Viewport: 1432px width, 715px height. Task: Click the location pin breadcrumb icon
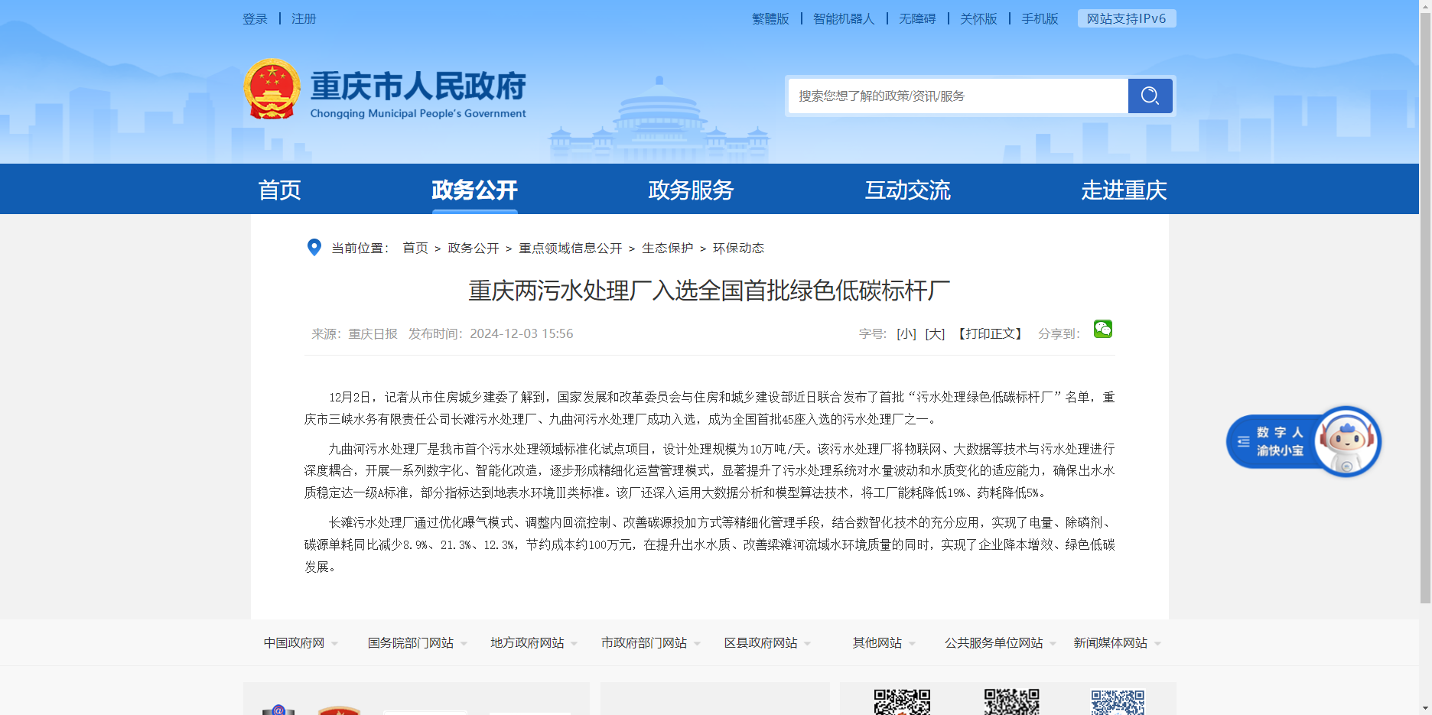tap(314, 247)
